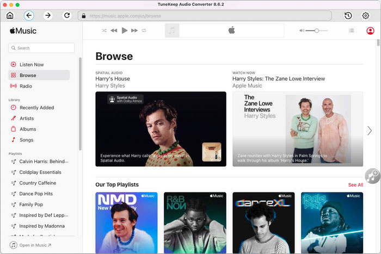Viewport: 381px width, 254px height.
Task: Click the now-playing music note artwork
Action: pyautogui.click(x=172, y=30)
